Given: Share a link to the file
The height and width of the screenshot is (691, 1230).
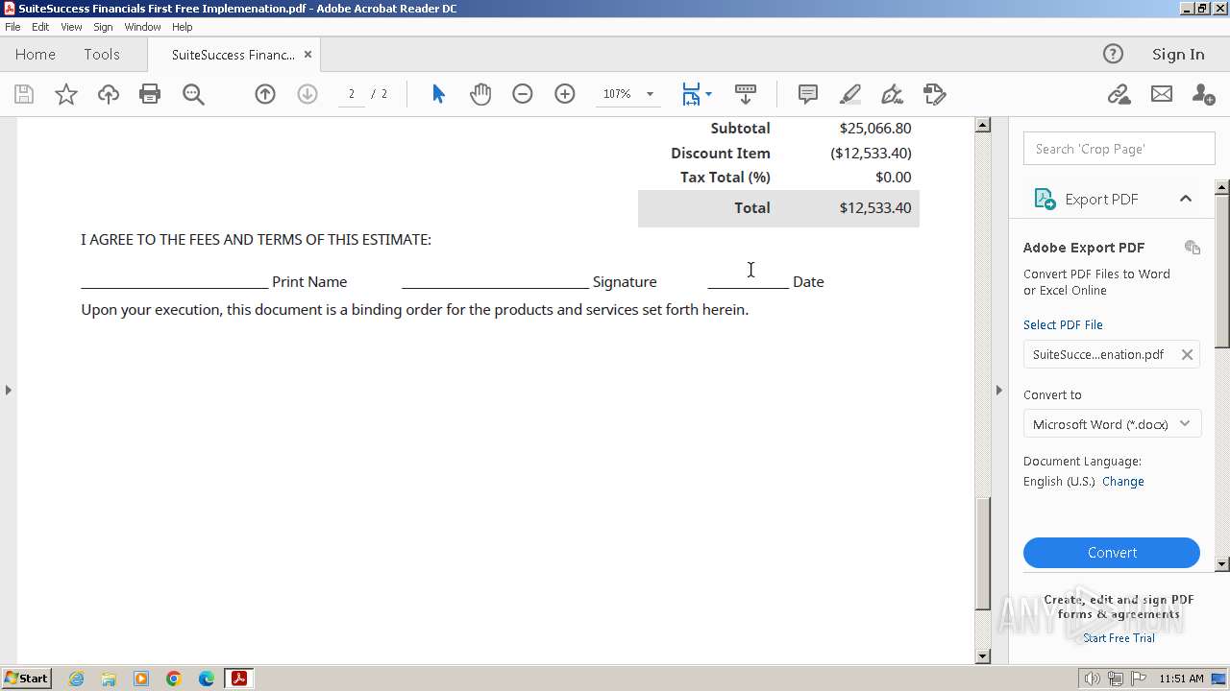Looking at the screenshot, I should [1119, 94].
